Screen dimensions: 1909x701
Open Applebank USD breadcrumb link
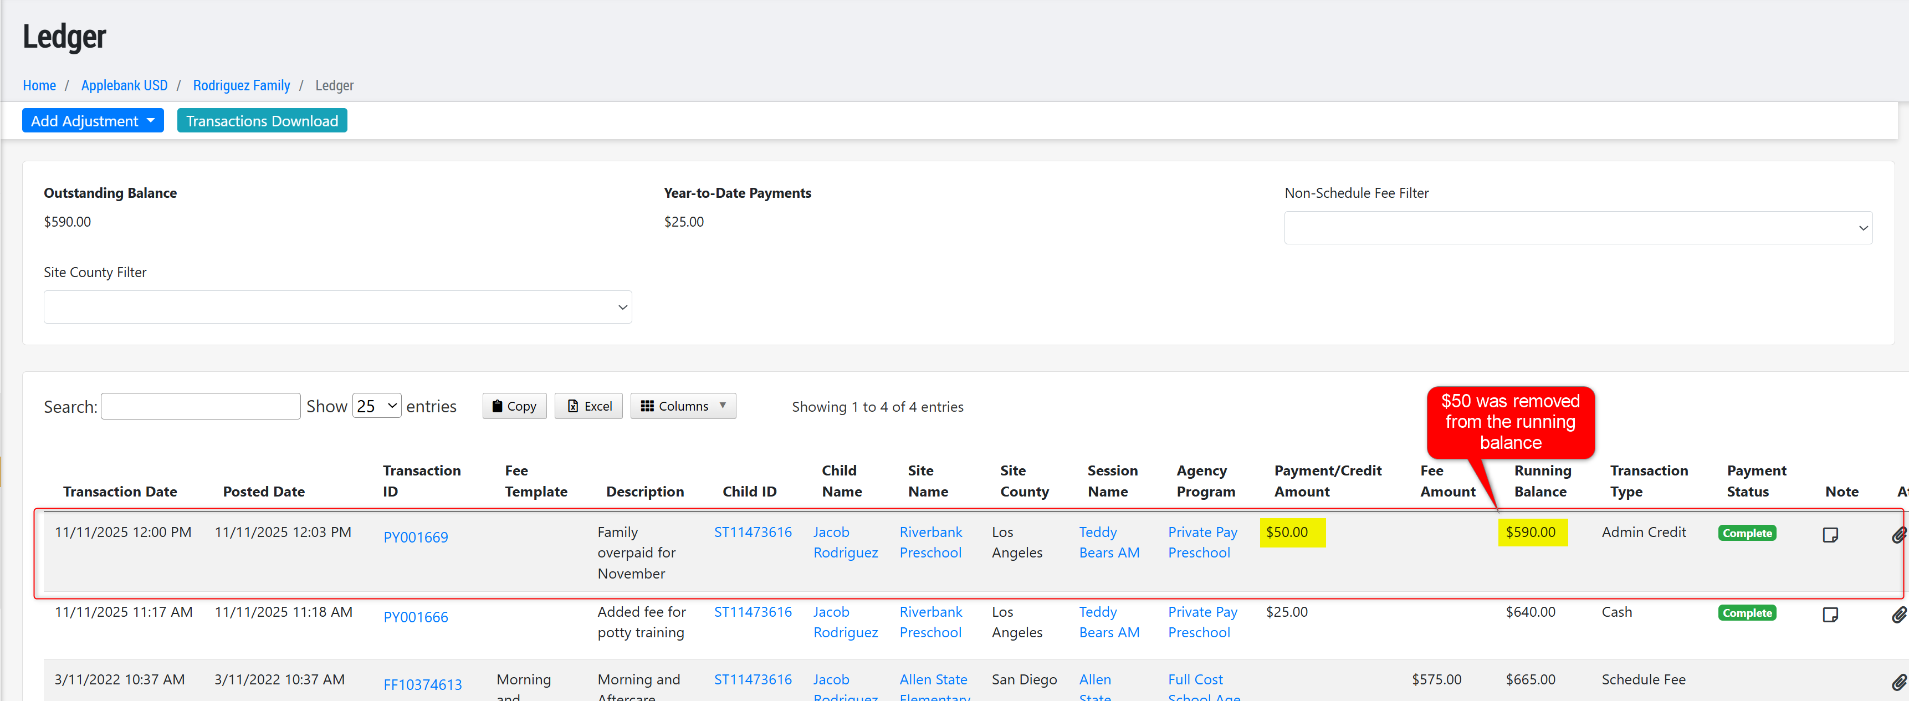(124, 85)
